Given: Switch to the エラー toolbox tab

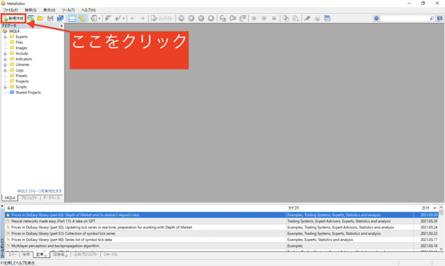Looking at the screenshot, I should pos(12,255).
